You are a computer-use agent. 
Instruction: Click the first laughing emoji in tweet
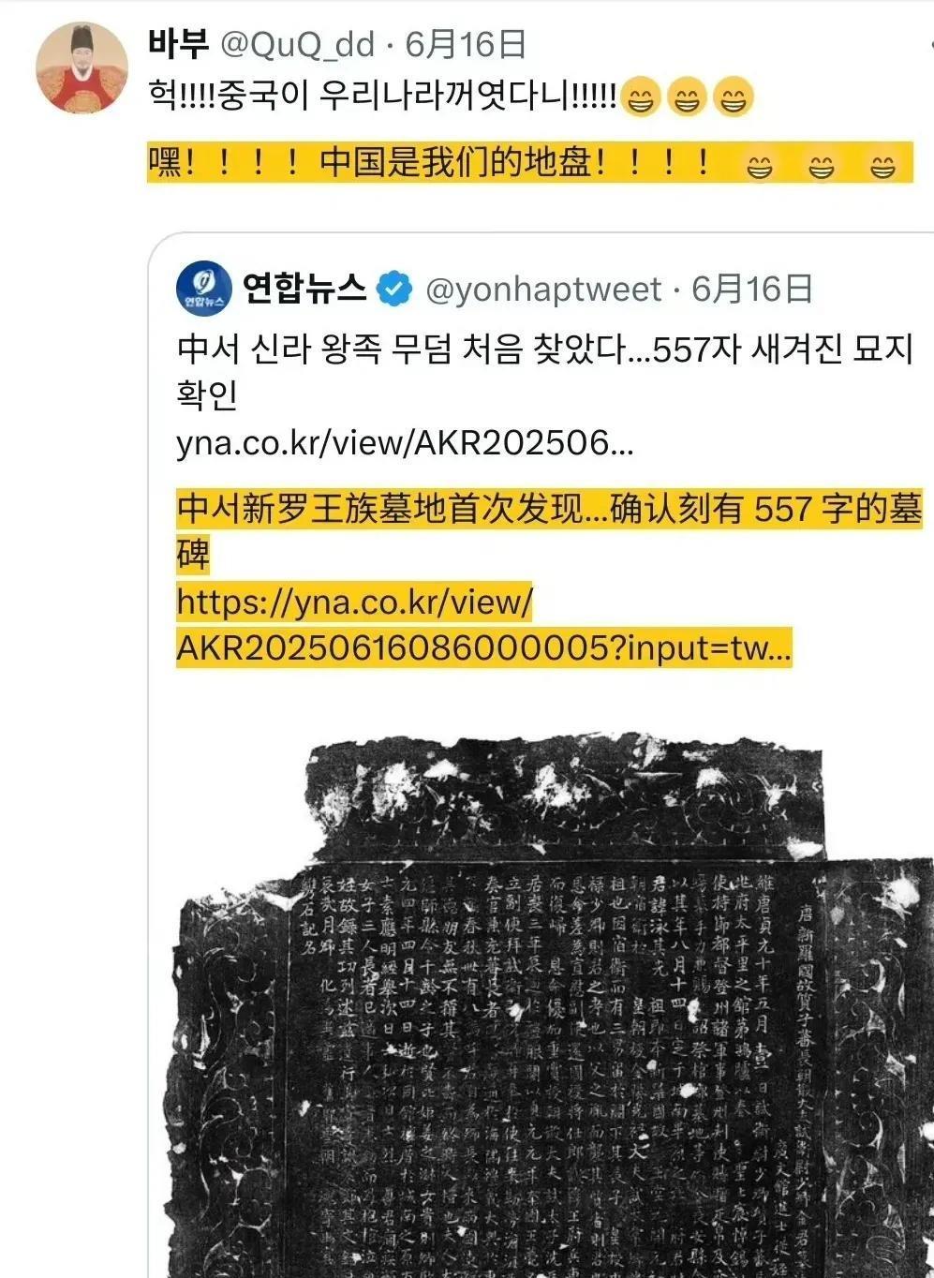[x=641, y=97]
